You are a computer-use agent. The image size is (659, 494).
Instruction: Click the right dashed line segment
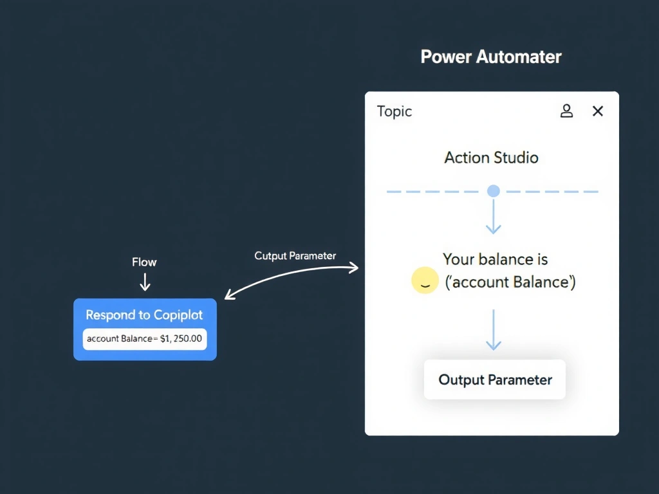pos(552,192)
